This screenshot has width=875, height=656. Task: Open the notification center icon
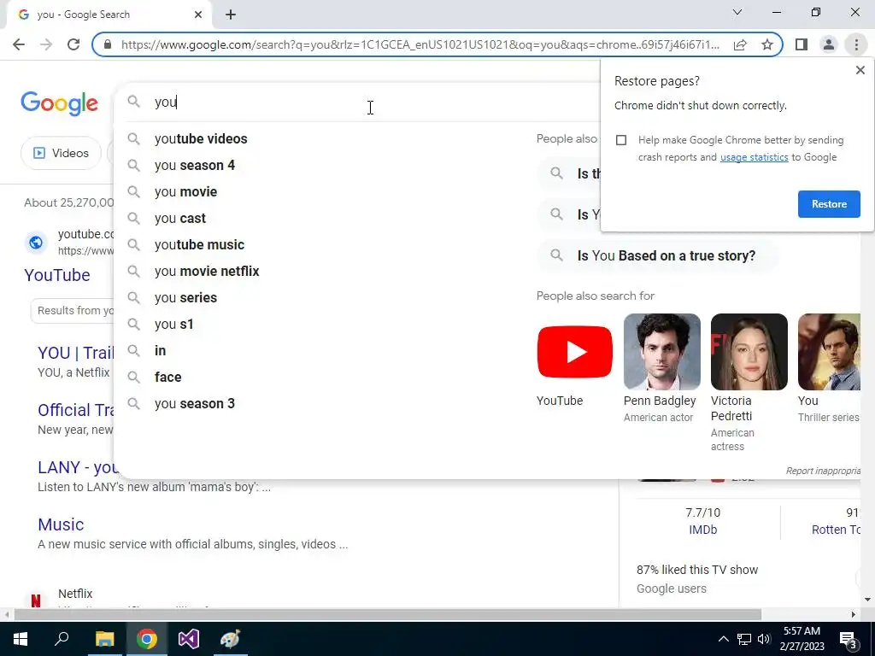click(x=848, y=639)
